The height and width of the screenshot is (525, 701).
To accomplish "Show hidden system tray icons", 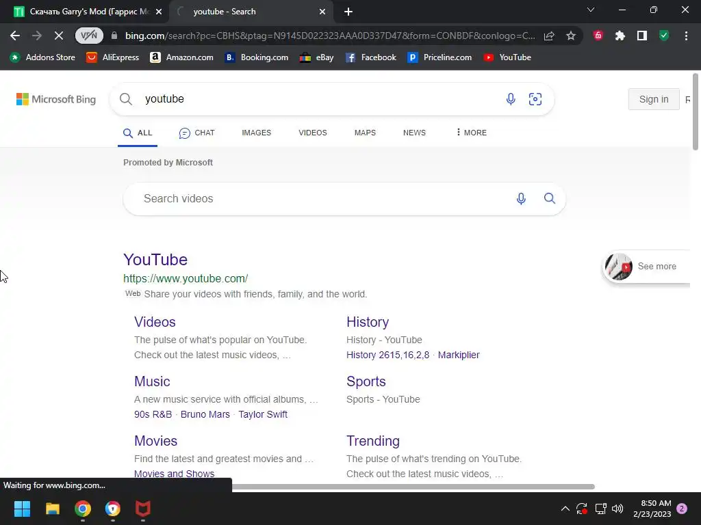I will point(565,509).
